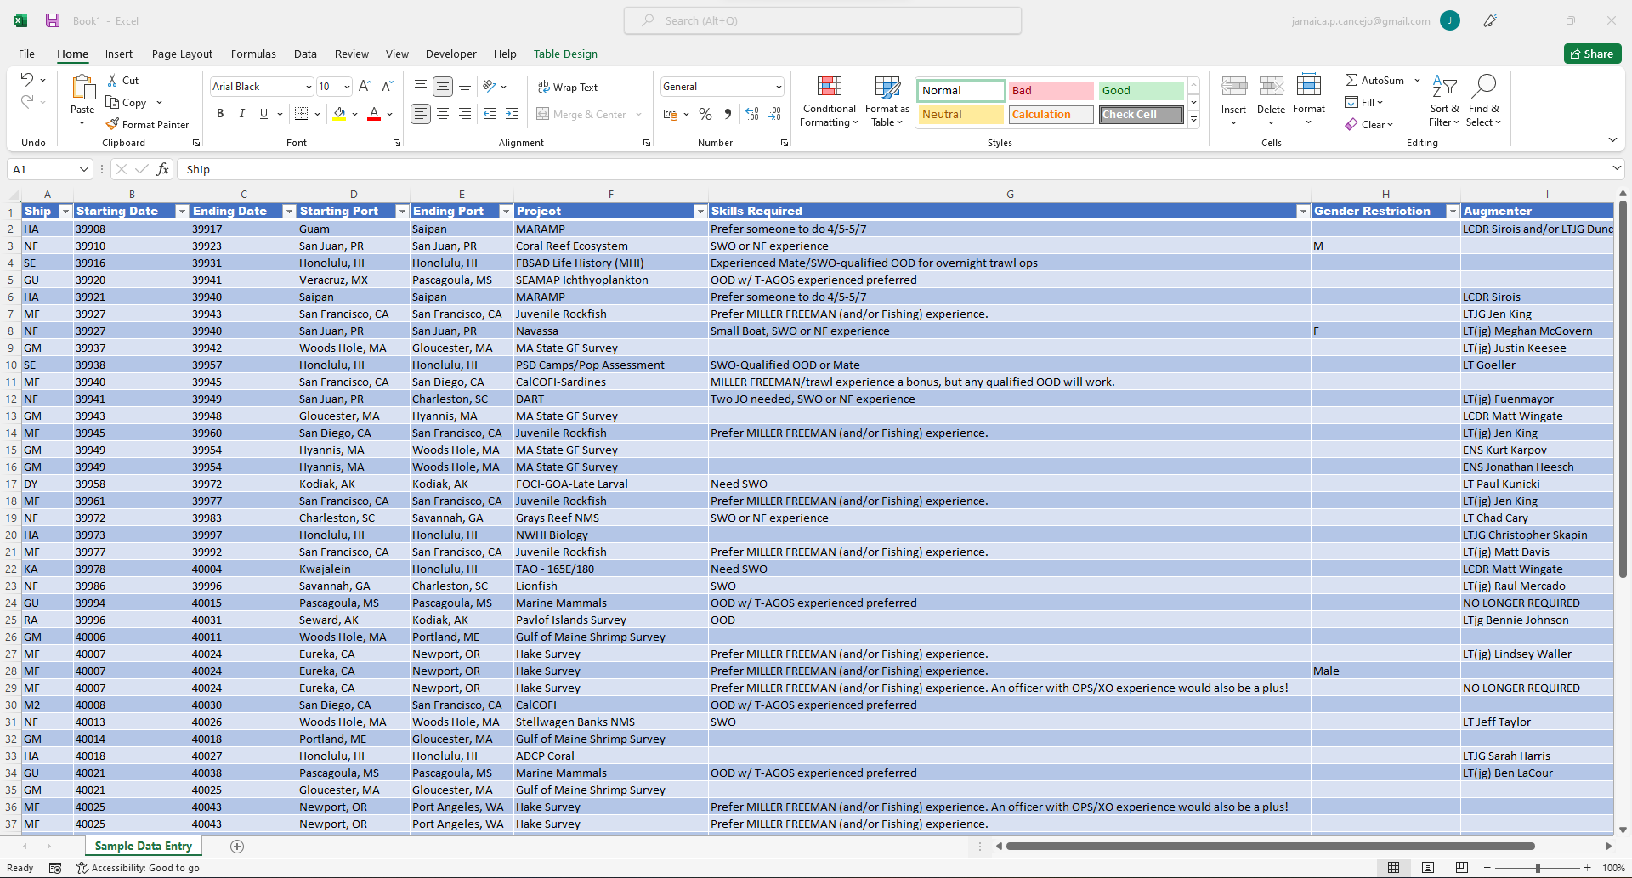The height and width of the screenshot is (878, 1632).
Task: Expand the formula bar chevron
Action: click(x=1616, y=169)
